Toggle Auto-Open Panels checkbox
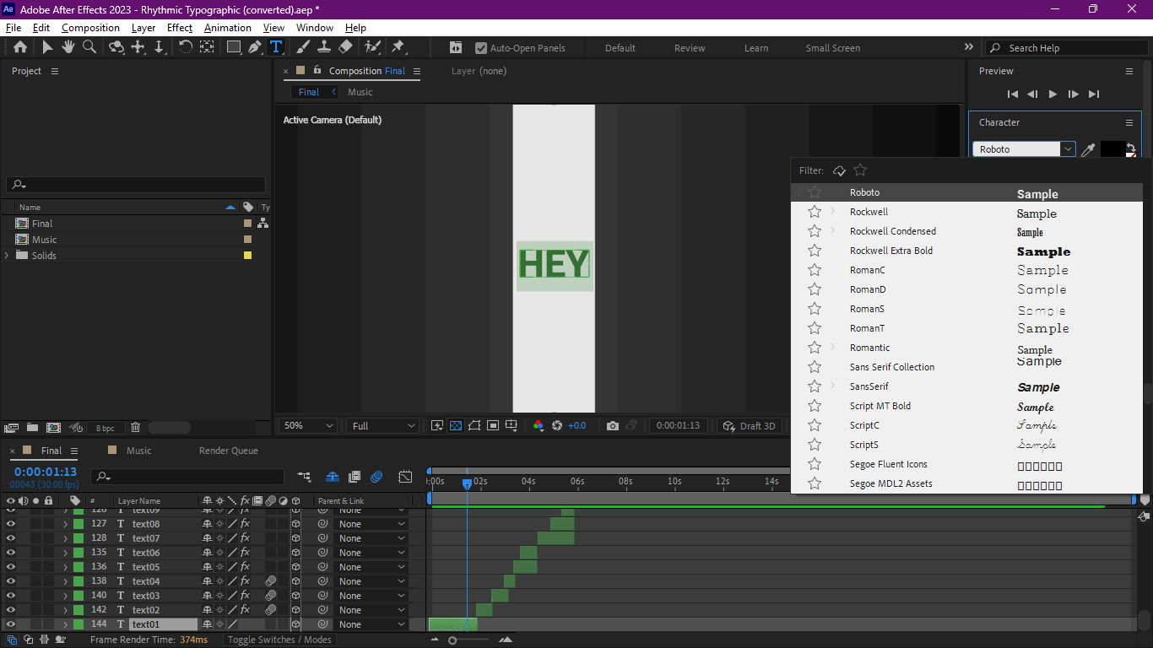 point(481,48)
